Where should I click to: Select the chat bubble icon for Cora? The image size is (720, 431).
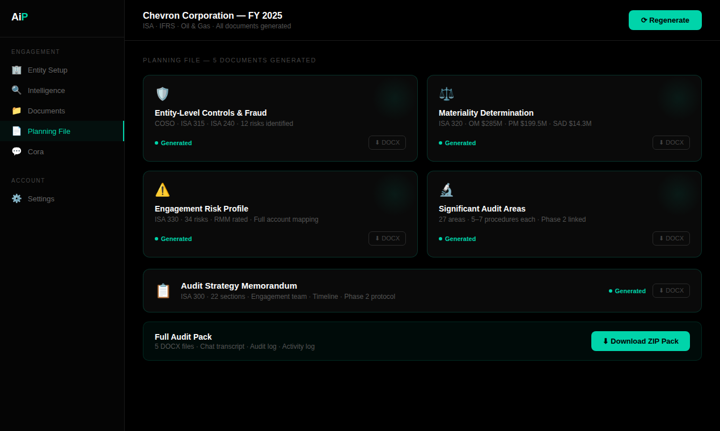16,151
